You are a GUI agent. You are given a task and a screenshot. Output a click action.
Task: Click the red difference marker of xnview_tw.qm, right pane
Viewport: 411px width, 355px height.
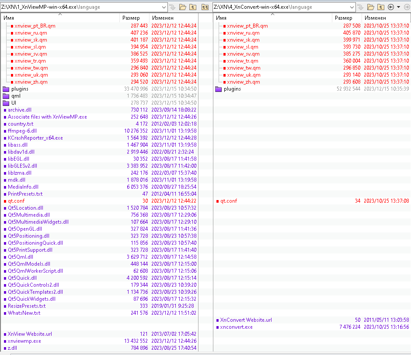point(224,68)
